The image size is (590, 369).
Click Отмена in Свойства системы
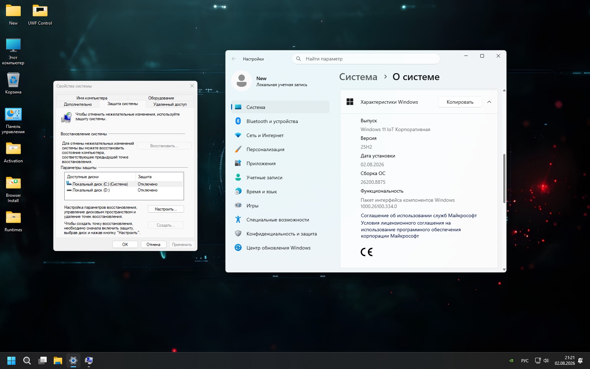pyautogui.click(x=153, y=245)
